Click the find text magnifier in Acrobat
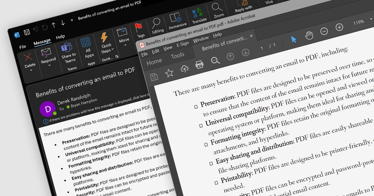 [215, 60]
